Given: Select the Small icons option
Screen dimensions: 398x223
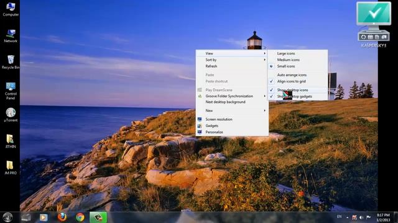Looking at the screenshot, I should click(298, 66).
